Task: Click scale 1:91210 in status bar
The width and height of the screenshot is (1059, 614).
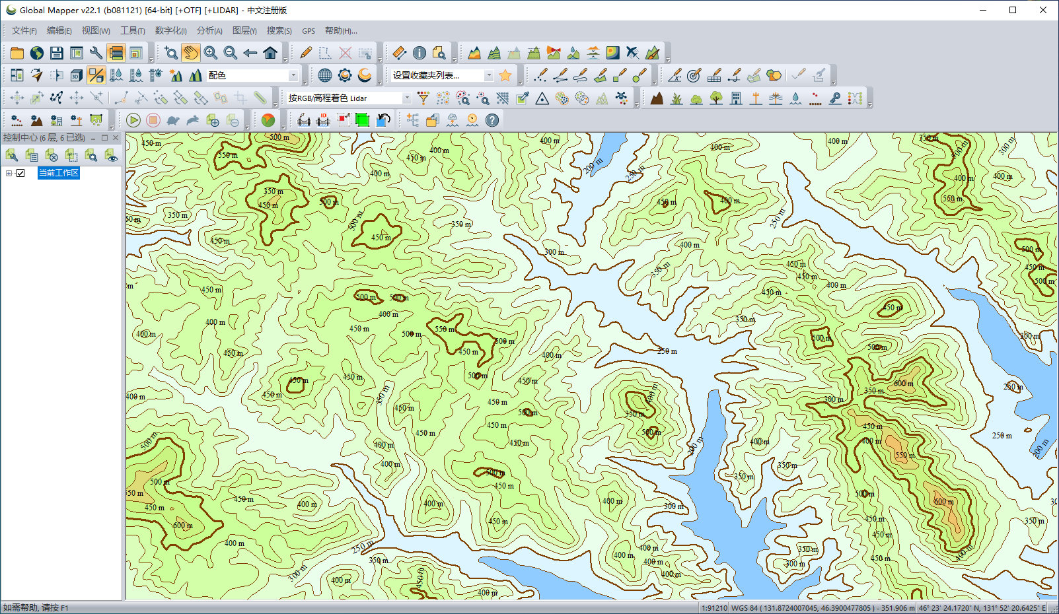Action: tap(714, 608)
